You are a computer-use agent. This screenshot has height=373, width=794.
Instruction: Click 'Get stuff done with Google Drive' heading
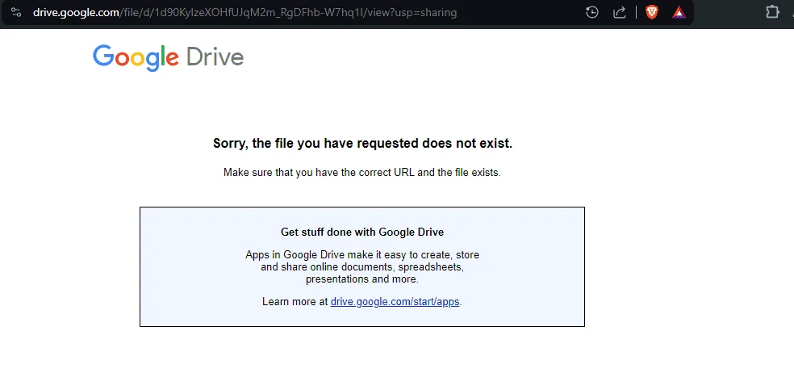pyautogui.click(x=362, y=232)
